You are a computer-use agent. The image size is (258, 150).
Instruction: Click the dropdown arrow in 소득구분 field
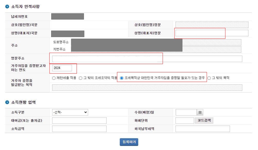(x=85, y=112)
